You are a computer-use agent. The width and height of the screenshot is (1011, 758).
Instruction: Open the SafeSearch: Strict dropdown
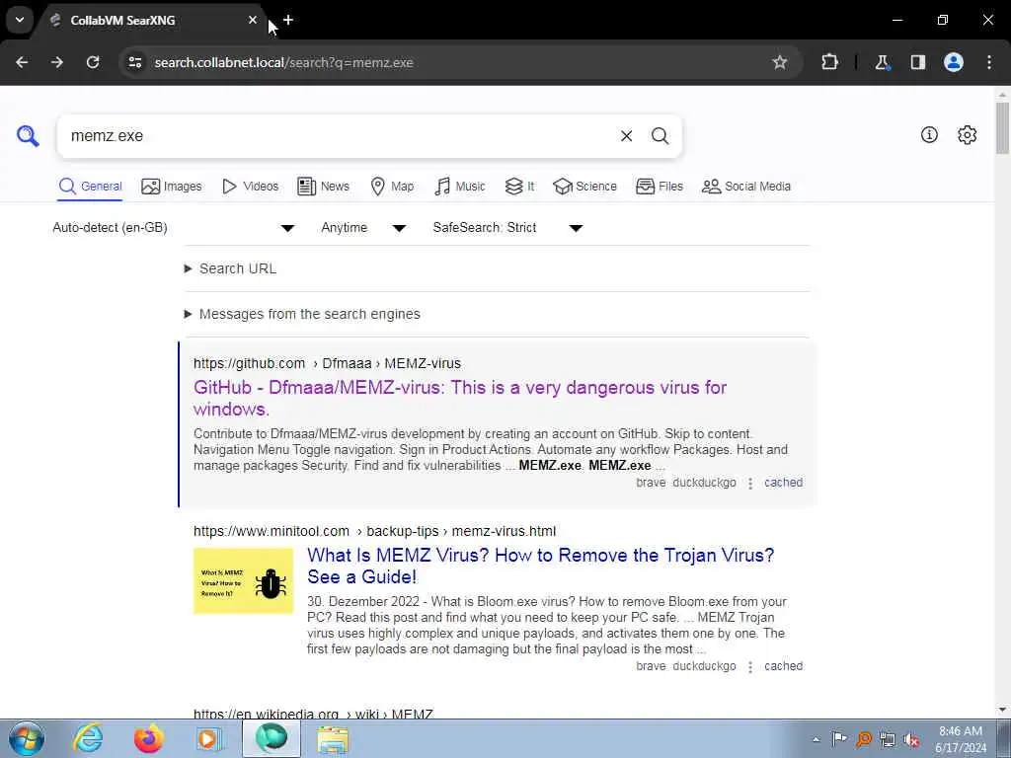tap(507, 228)
